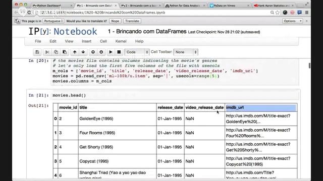Viewport: 323px width, 181px height.
Task: Click the movie_id column header
Action: pos(68,107)
